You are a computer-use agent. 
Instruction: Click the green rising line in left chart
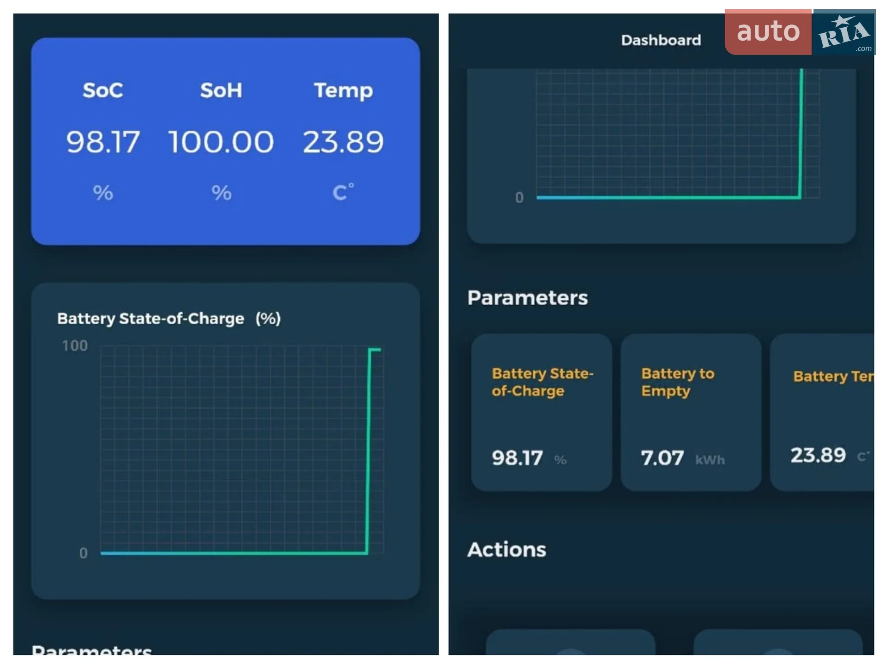368,450
